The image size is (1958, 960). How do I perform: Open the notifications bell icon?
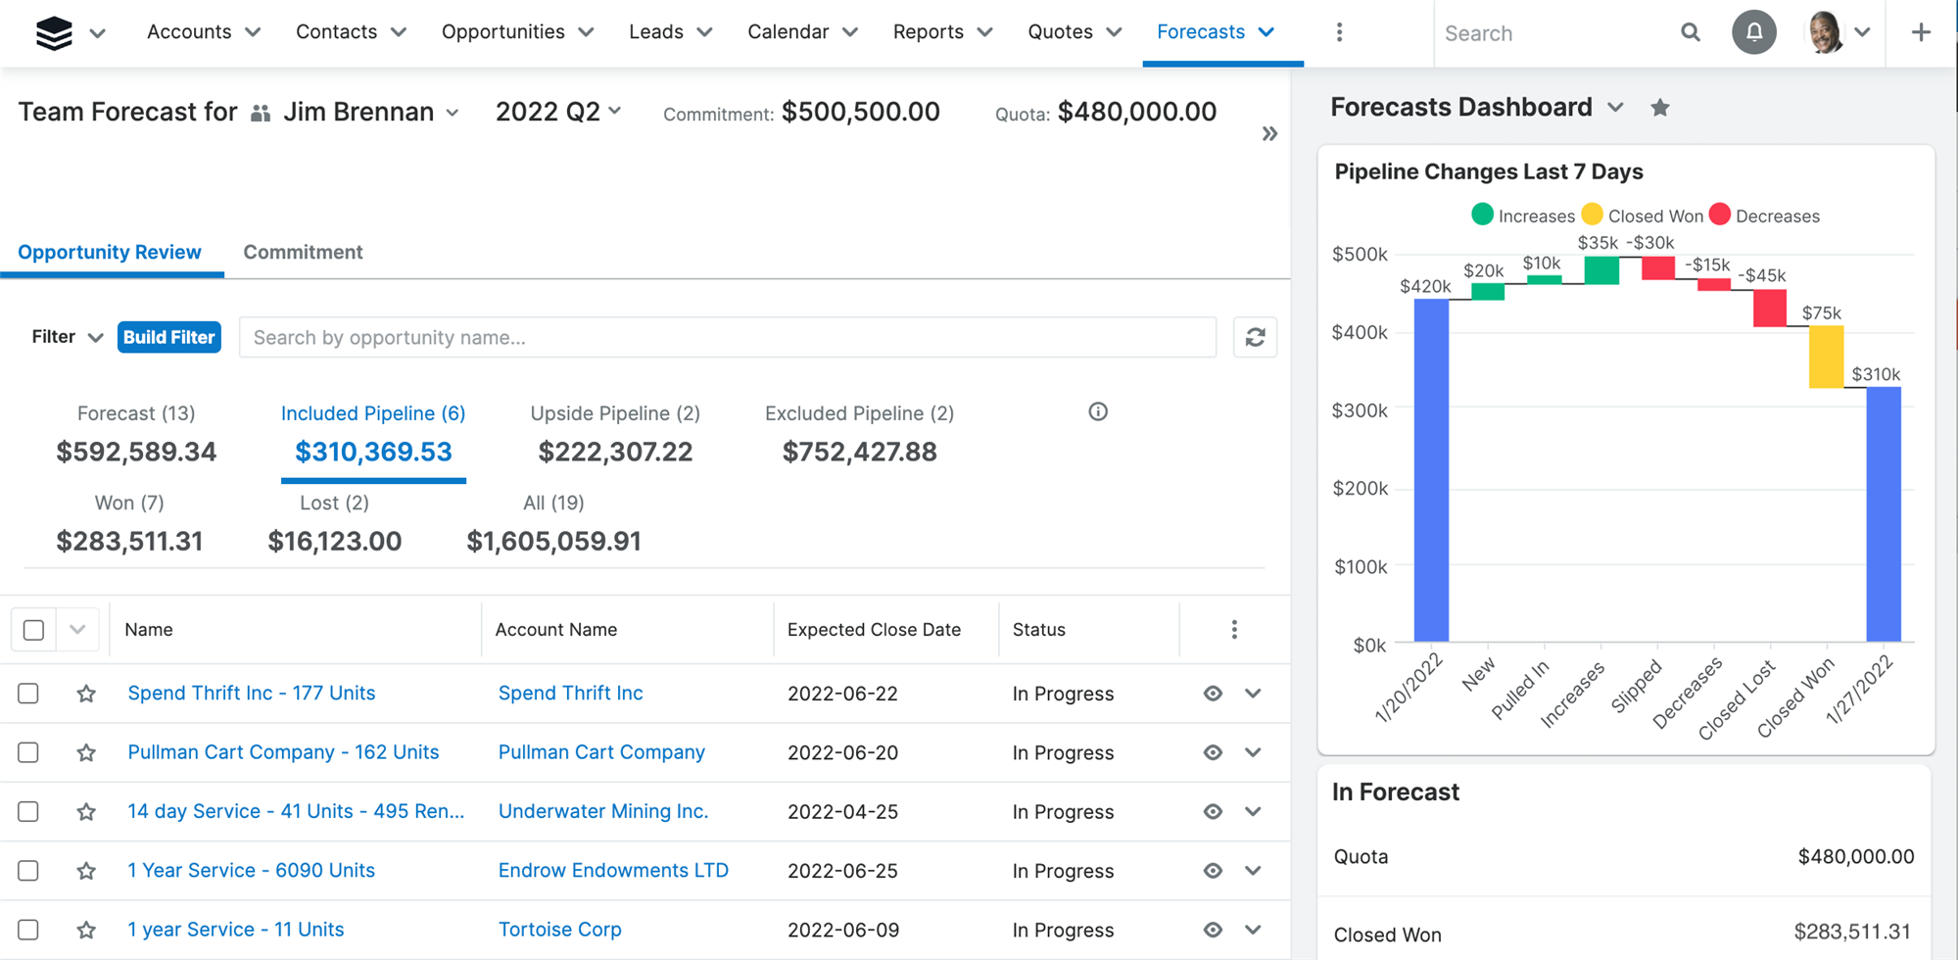1753,32
